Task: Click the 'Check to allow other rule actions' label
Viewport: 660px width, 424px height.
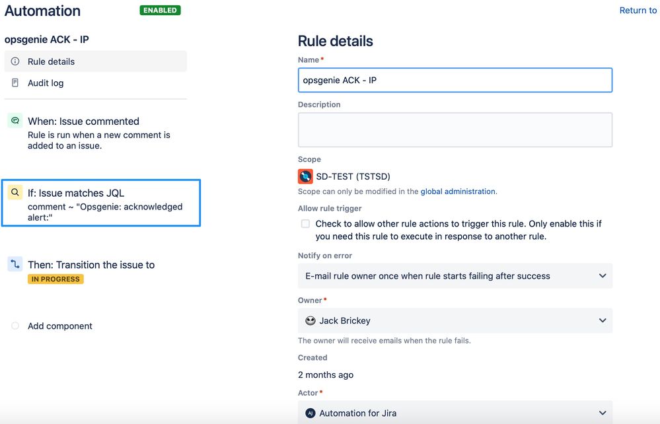Action: tap(458, 230)
